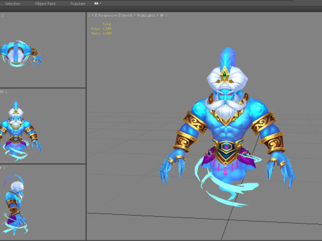Activate the side-view genie viewport

(43, 202)
